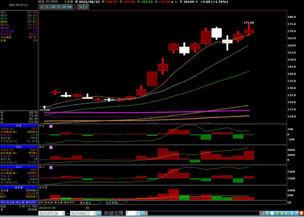Click the 115.50 low price label on chart
The width and height of the screenshot is (304, 217).
tap(44, 110)
